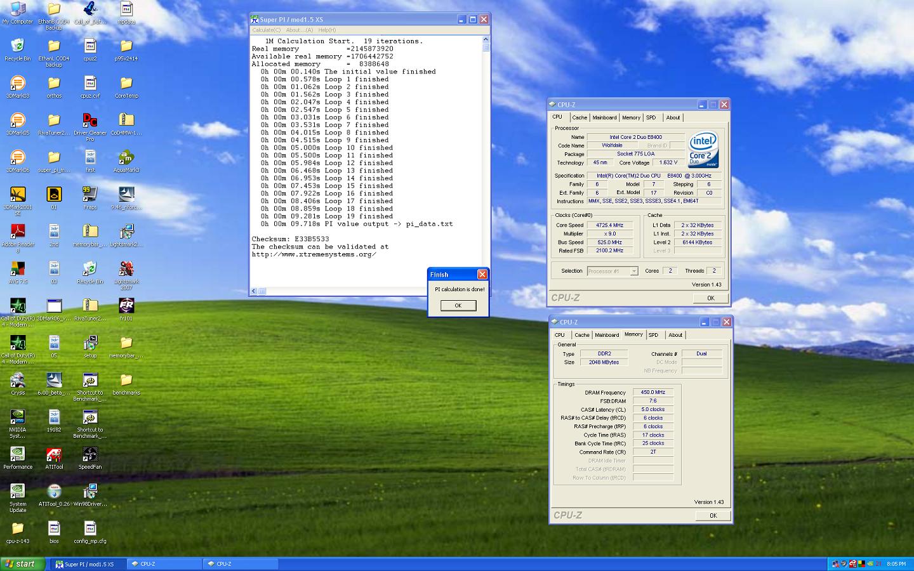Activate Super PI taskbar button

click(88, 564)
